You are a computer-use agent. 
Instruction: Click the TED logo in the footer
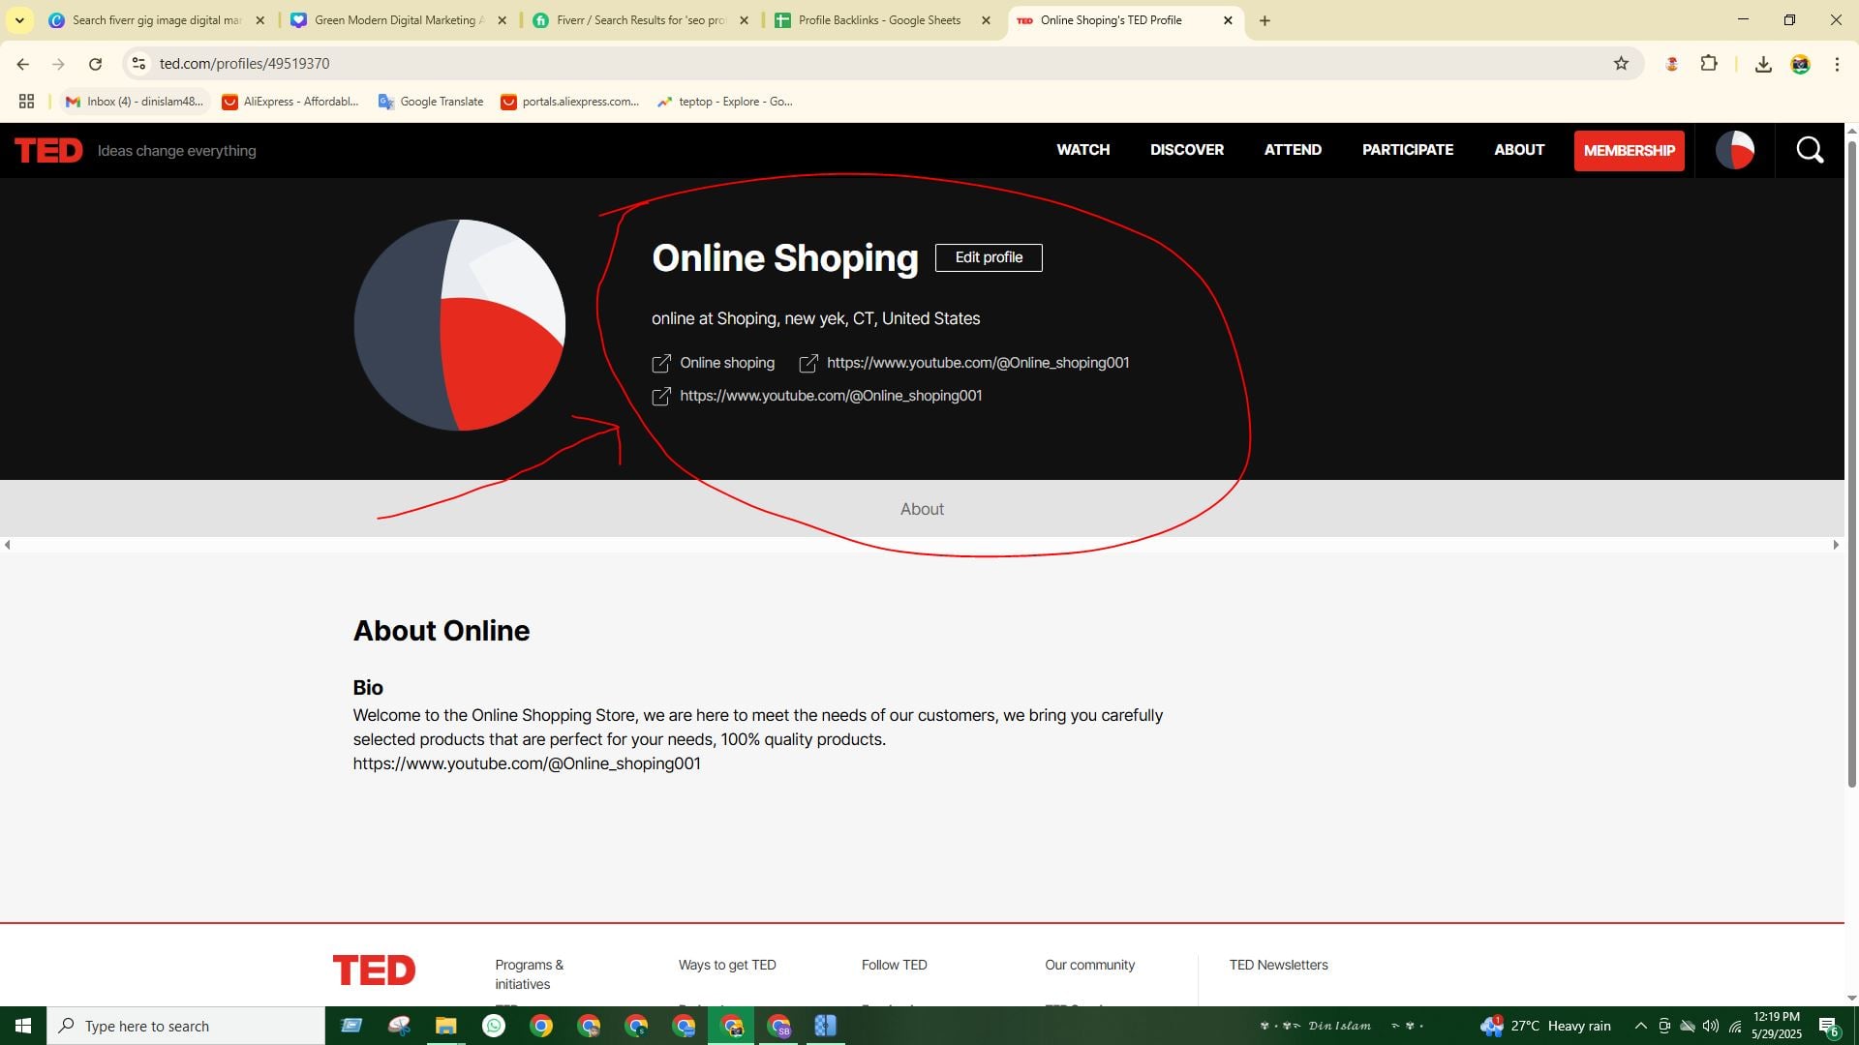click(x=374, y=970)
